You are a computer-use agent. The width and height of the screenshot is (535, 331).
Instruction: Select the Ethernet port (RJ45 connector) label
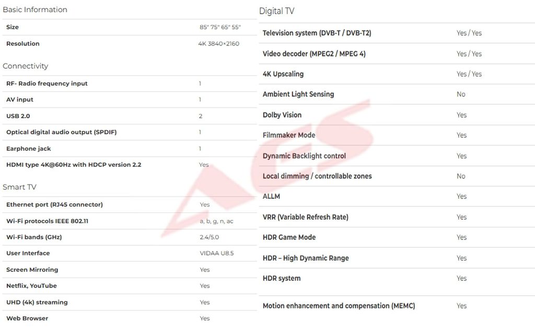(x=54, y=204)
